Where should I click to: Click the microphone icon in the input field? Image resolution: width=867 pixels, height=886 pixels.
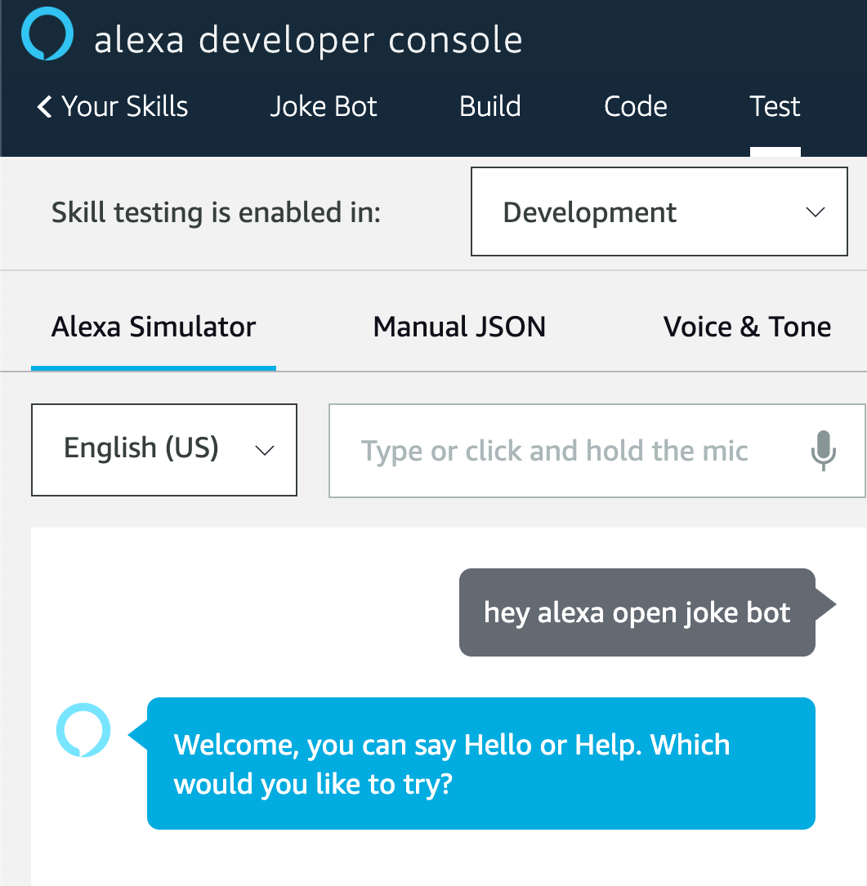[x=824, y=451]
